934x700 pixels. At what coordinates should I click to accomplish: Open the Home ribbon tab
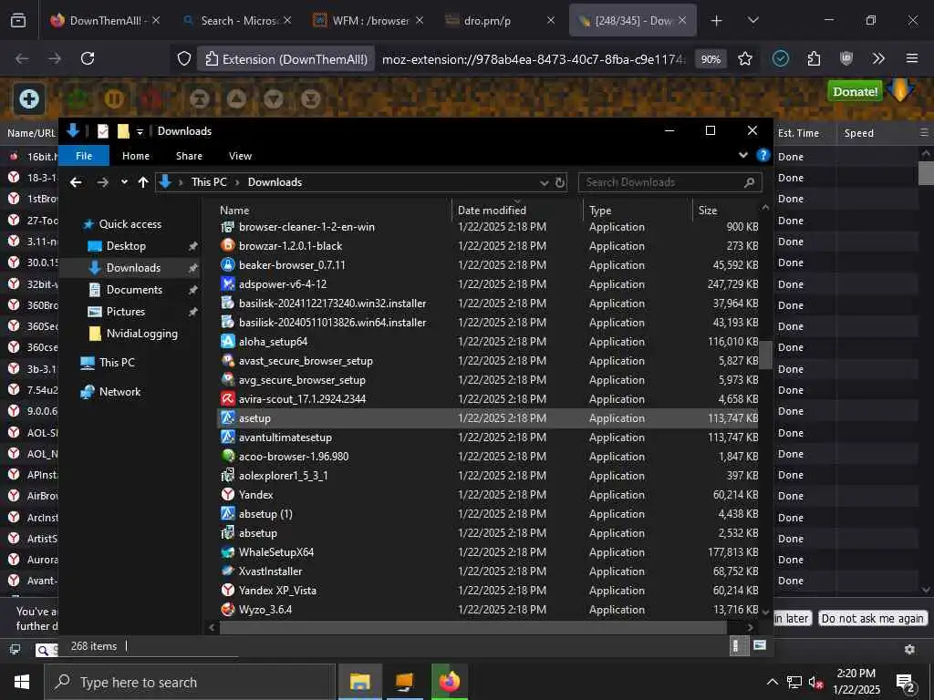click(x=136, y=156)
